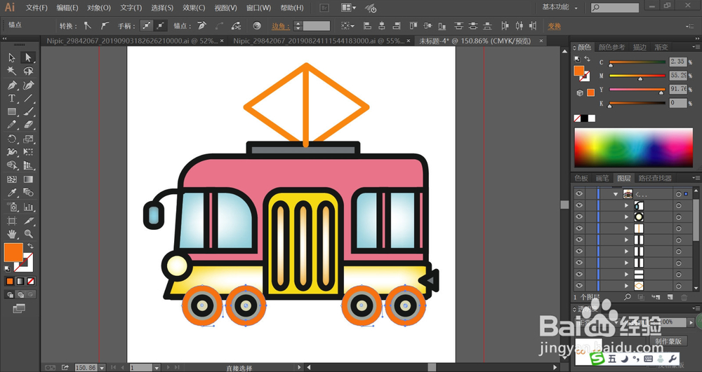Screen dimensions: 702x372
Task: Open the 对象(O) menu
Action: tap(99, 8)
